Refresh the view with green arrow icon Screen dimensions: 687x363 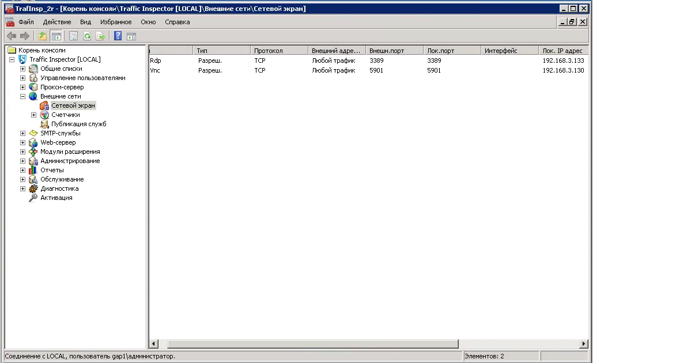point(87,36)
